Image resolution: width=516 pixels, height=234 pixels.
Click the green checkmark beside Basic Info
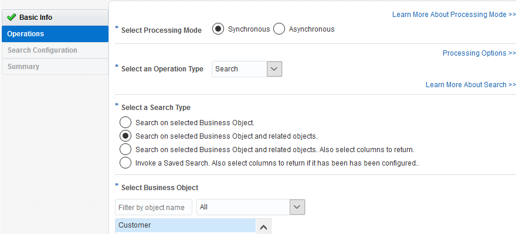pos(11,18)
